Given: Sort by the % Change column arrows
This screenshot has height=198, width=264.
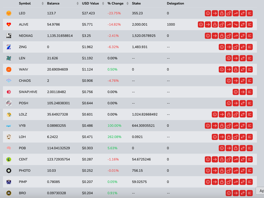Looking at the screenshot, I should click(x=128, y=3).
